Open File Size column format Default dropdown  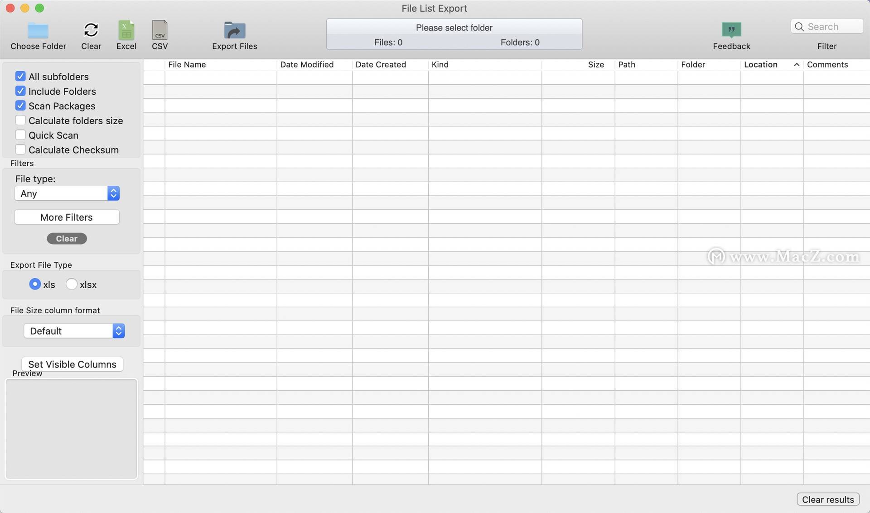pyautogui.click(x=74, y=331)
